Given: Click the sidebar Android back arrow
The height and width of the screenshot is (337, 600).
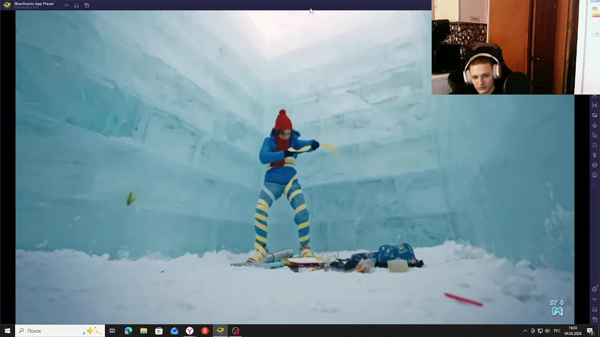Looking at the screenshot, I should 595,299.
